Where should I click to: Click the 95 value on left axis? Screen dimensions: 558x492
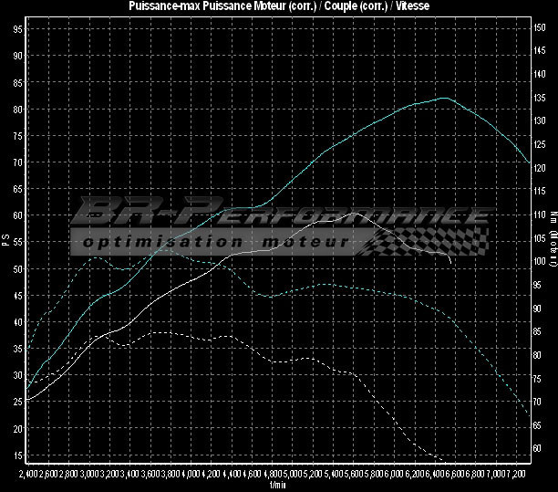18,28
